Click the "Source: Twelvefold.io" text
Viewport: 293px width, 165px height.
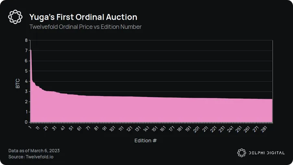33,156
